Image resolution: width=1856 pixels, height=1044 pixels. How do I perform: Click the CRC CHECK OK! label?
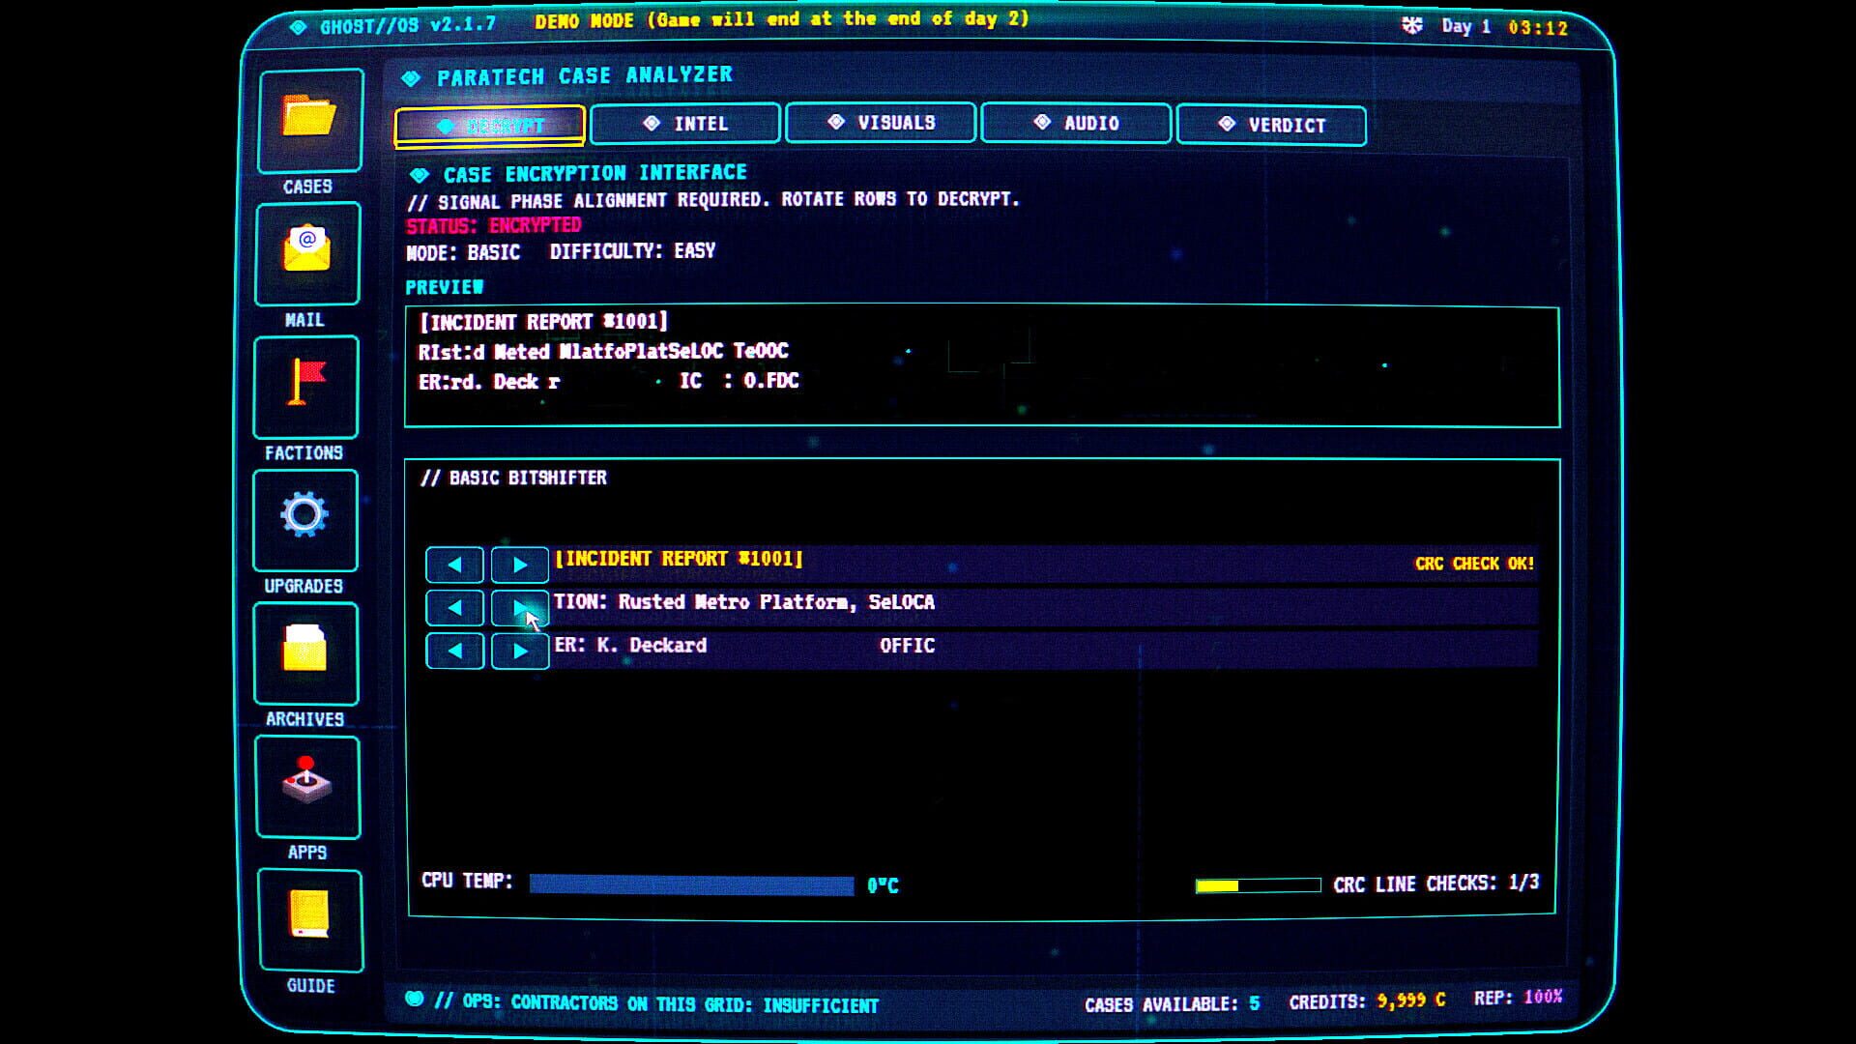tap(1474, 564)
